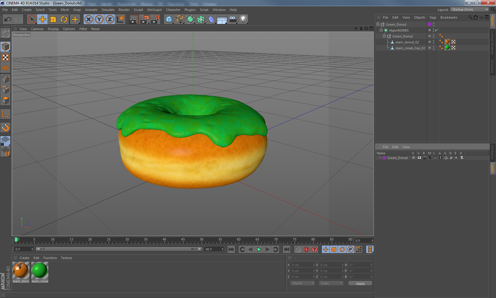Select the green main_cream material swatch
The image size is (496, 298).
(40, 271)
